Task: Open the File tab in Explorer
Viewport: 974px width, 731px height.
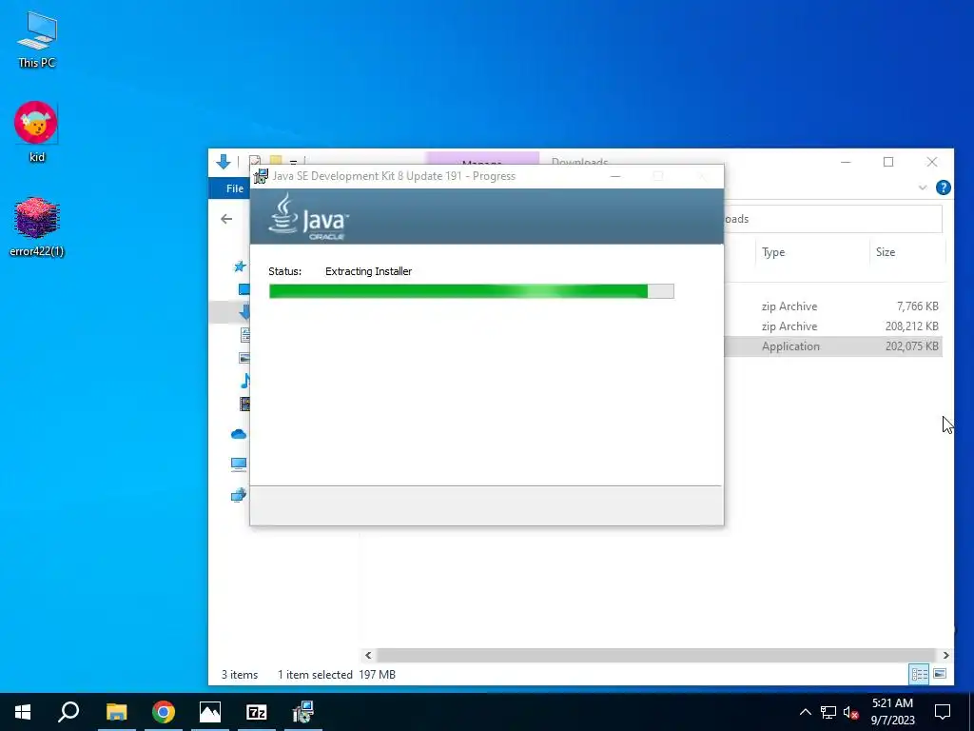Action: (234, 188)
